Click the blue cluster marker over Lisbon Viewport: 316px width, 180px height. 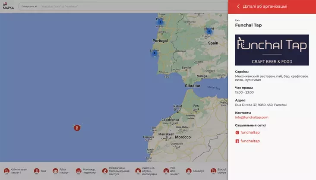coord(154,53)
